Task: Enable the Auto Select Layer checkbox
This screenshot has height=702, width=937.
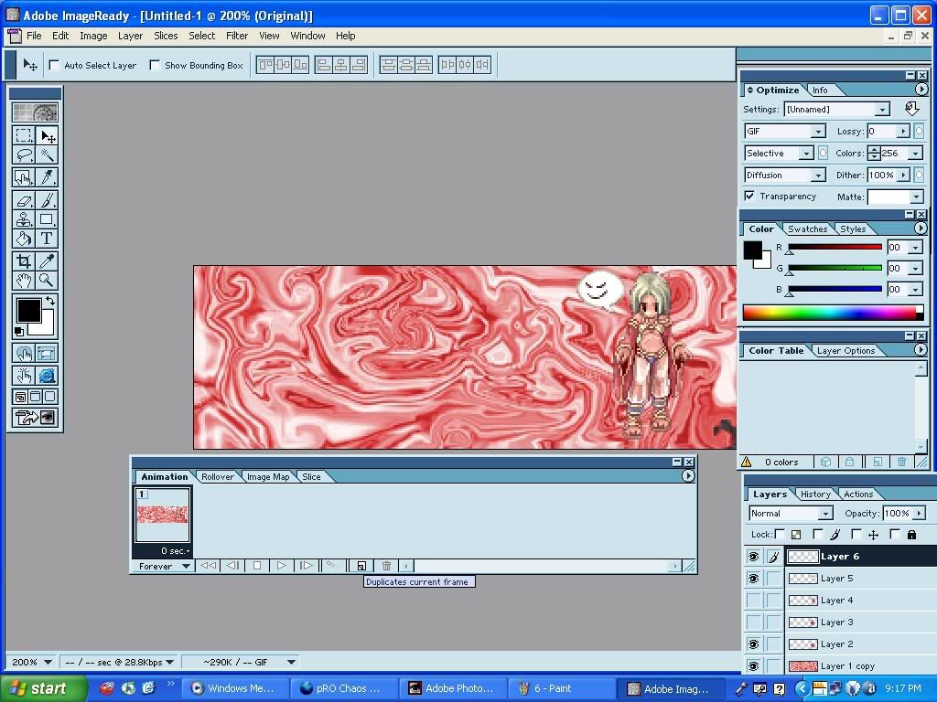Action: pos(54,65)
